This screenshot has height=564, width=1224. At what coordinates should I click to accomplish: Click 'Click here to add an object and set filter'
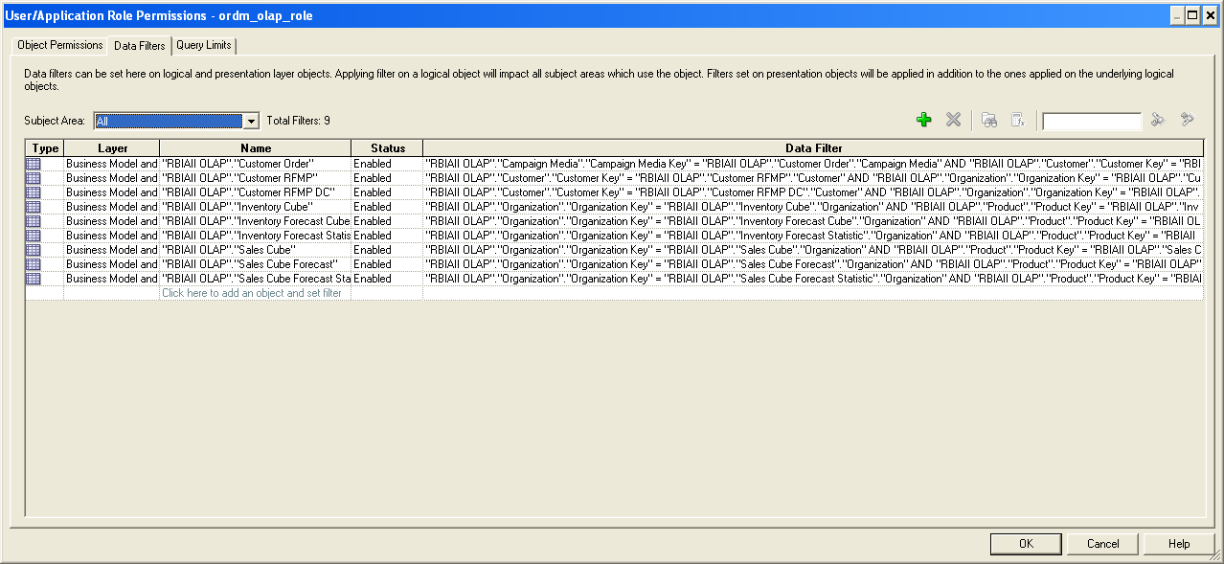tap(252, 293)
